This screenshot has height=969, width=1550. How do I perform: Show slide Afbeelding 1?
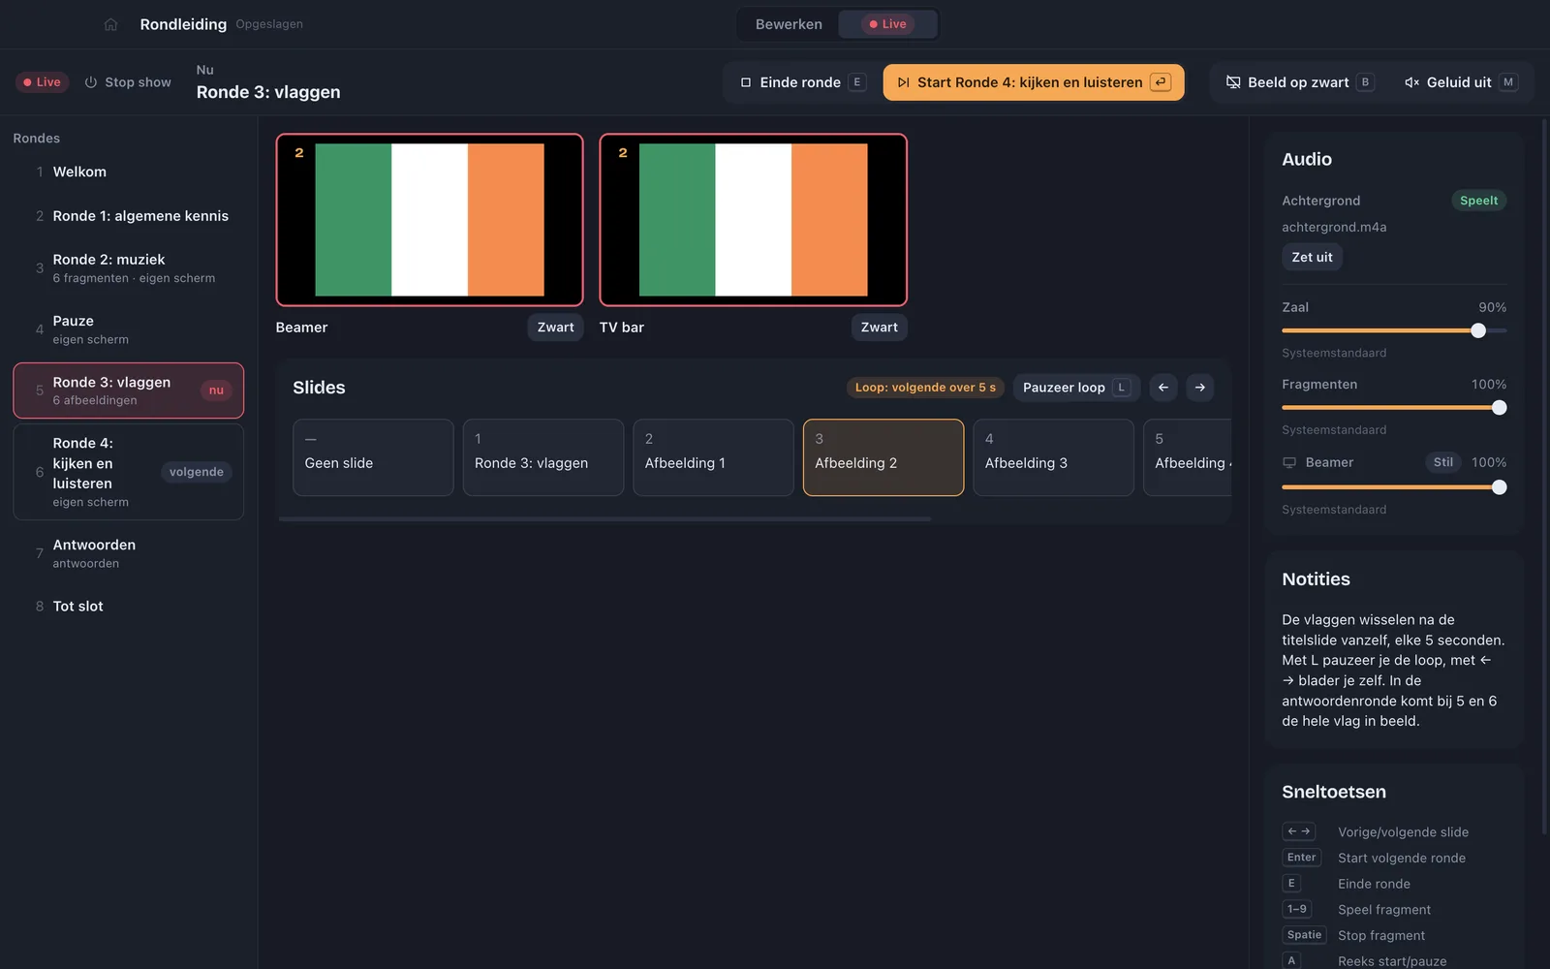pyautogui.click(x=713, y=457)
